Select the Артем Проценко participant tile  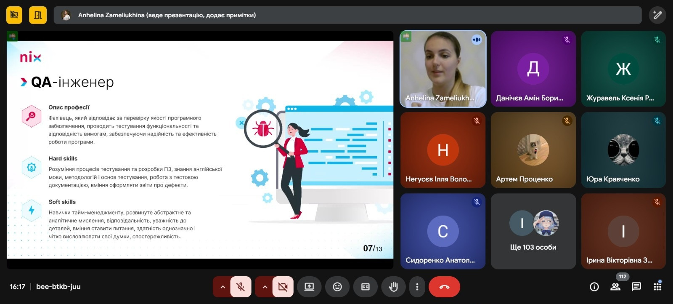point(533,150)
